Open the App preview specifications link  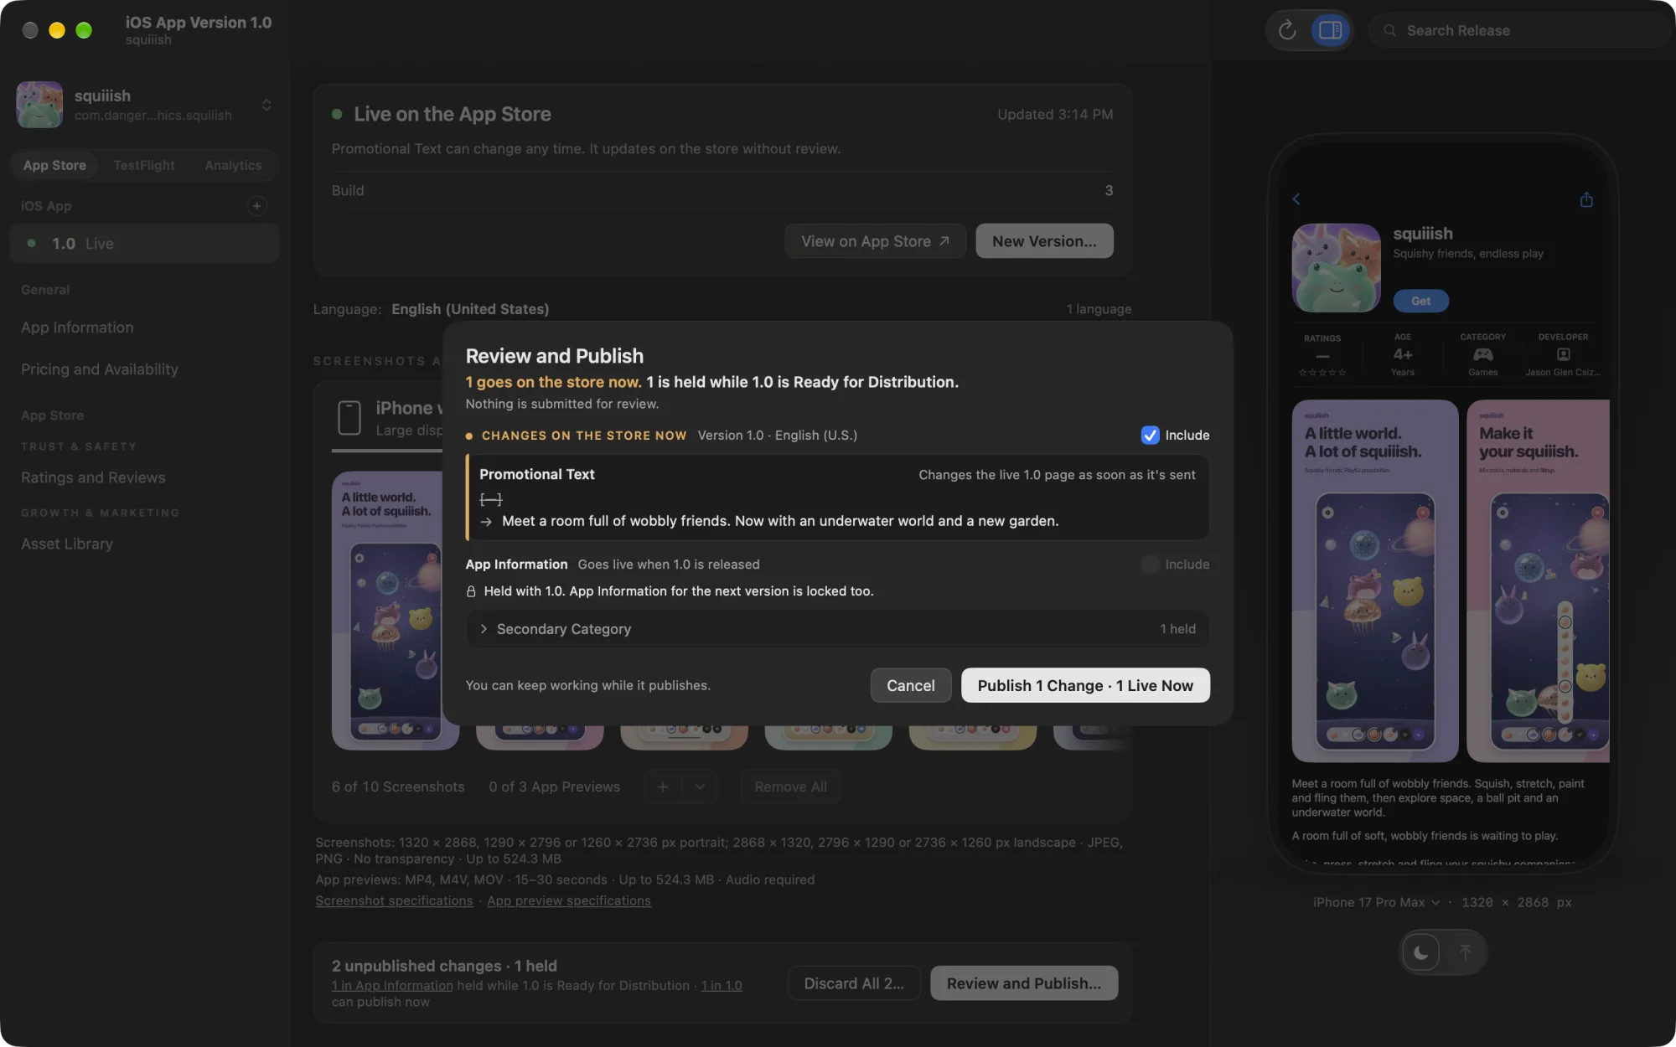569,900
